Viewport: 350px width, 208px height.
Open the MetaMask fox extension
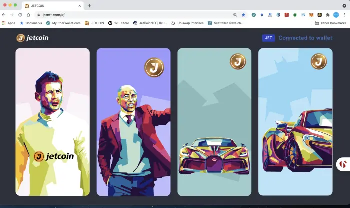coord(311,15)
